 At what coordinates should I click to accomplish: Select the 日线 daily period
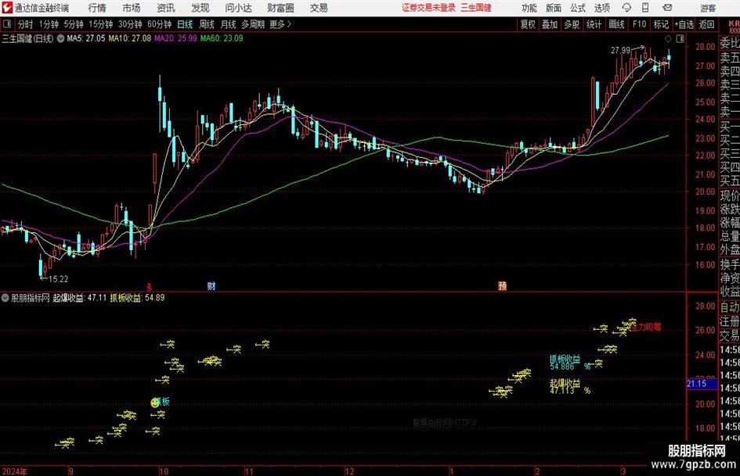coord(185,24)
